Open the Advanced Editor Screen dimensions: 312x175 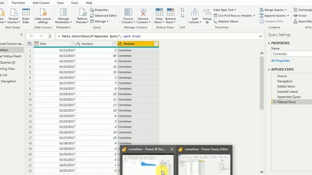click(103, 16)
